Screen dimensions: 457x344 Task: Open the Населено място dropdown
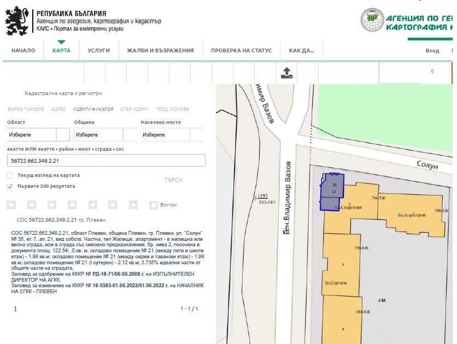(x=172, y=135)
